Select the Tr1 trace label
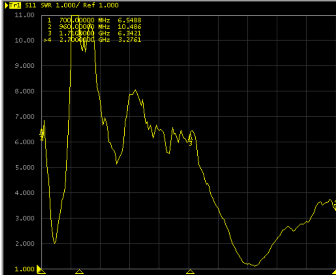This screenshot has width=336, height=275. 15,5
